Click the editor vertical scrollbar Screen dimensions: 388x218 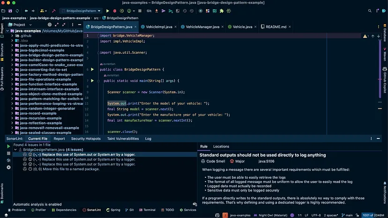(x=380, y=69)
